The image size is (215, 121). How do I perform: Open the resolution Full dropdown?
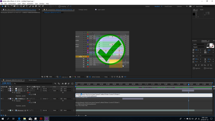tap(81, 77)
